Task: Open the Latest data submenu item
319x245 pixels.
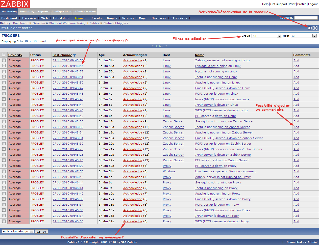Action: [61, 18]
